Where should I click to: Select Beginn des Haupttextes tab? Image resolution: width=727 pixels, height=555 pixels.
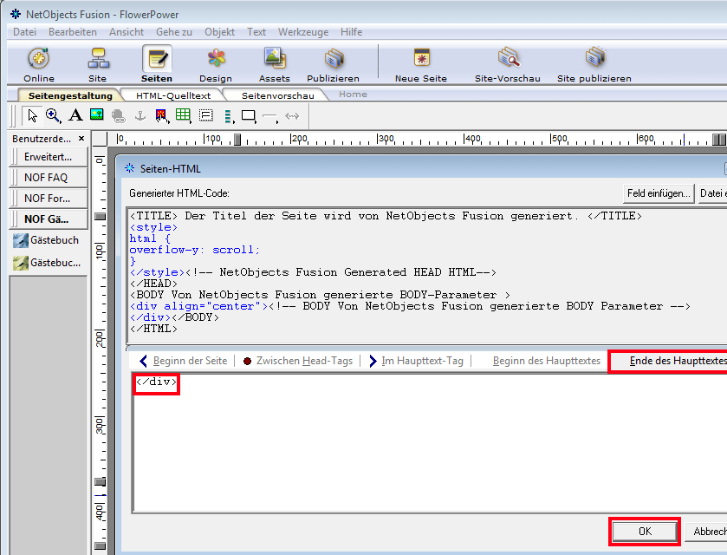(546, 361)
